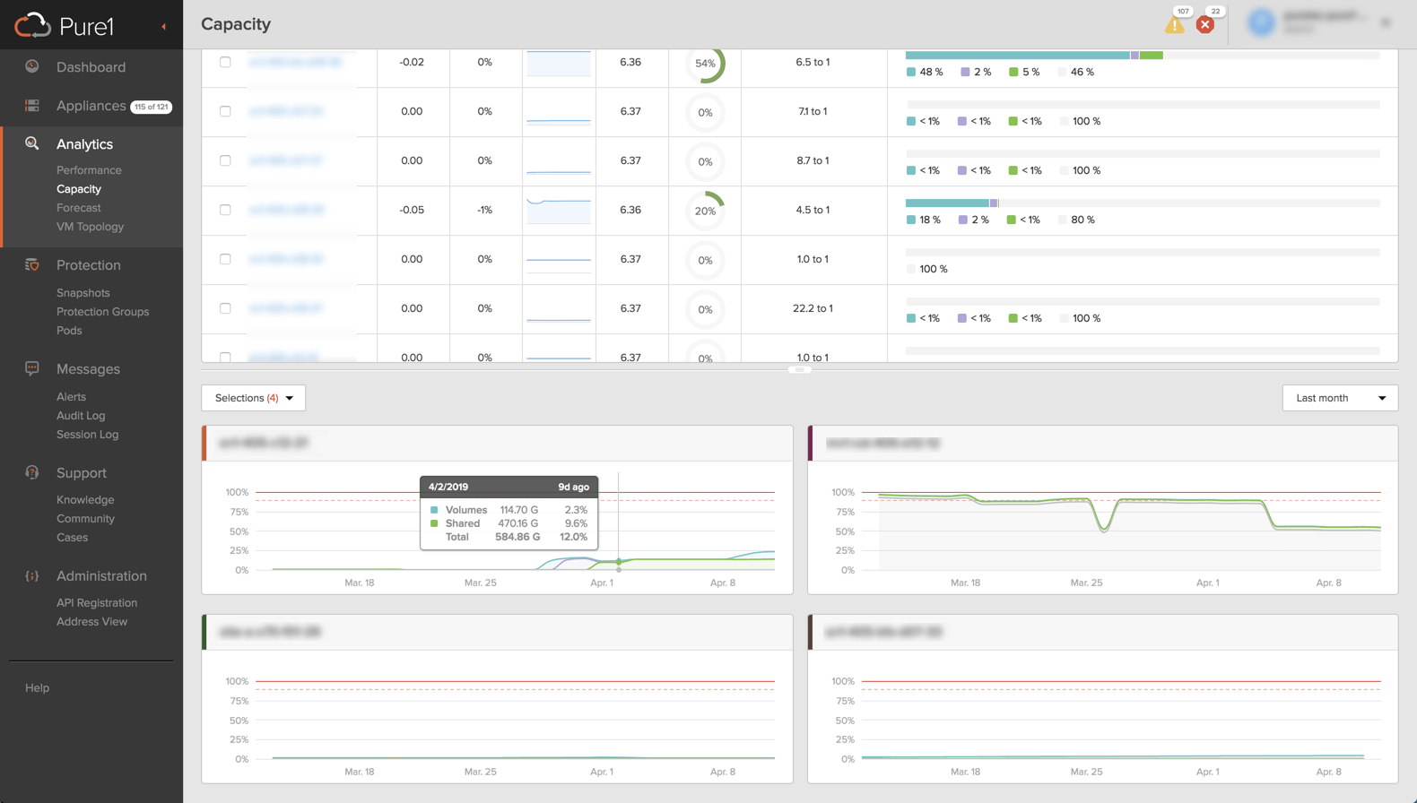This screenshot has height=803, width=1417.
Task: Click the bottom-right chart header
Action: click(1103, 632)
